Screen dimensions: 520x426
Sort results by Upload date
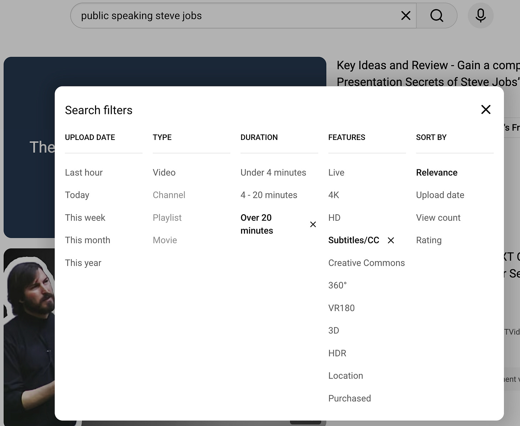click(x=440, y=195)
